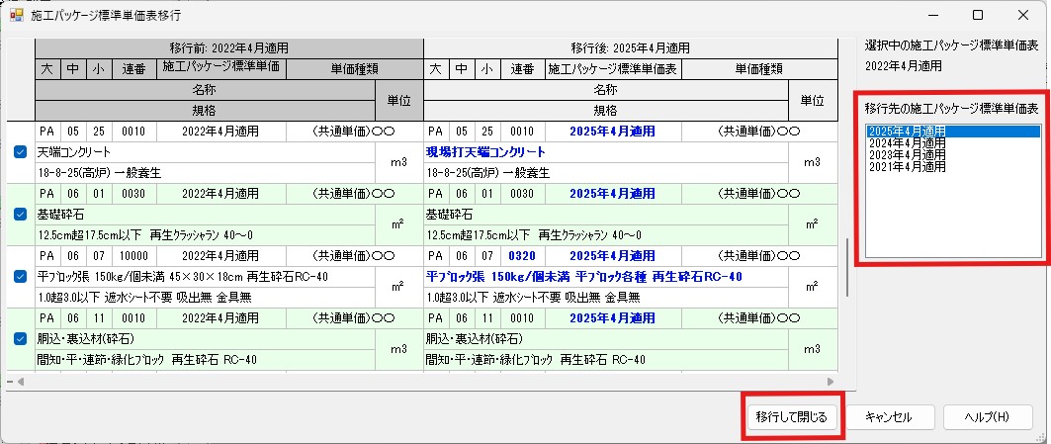
Task: Uncheck the 天端コンクリート row checkbox
Action: pyautogui.click(x=21, y=152)
